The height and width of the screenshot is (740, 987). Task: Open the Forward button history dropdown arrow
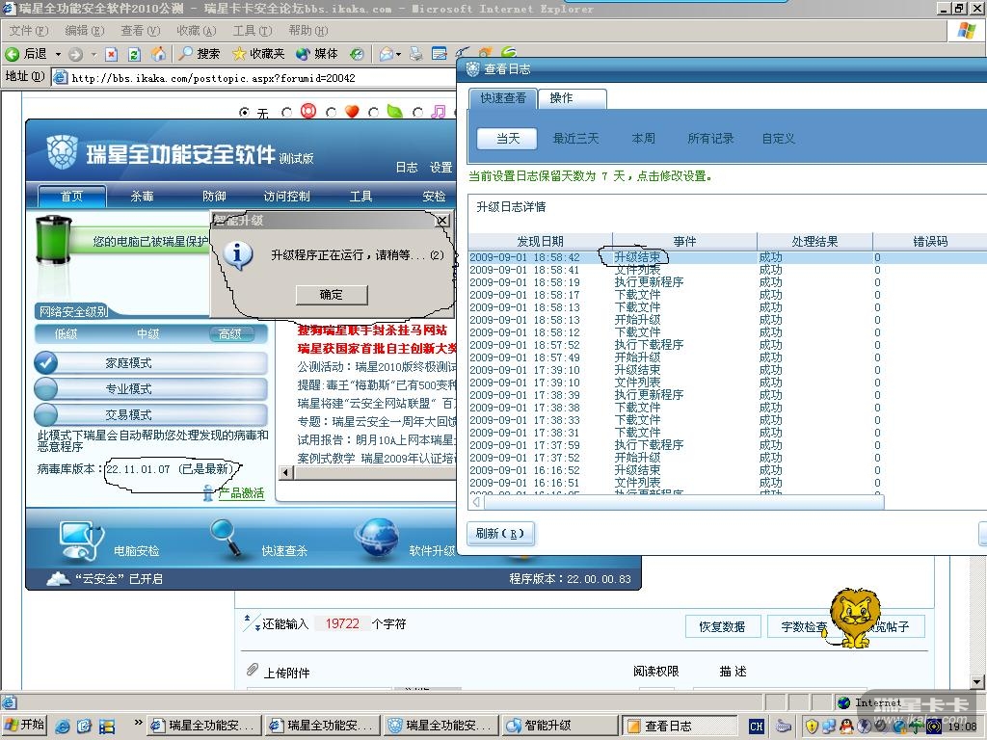click(93, 55)
